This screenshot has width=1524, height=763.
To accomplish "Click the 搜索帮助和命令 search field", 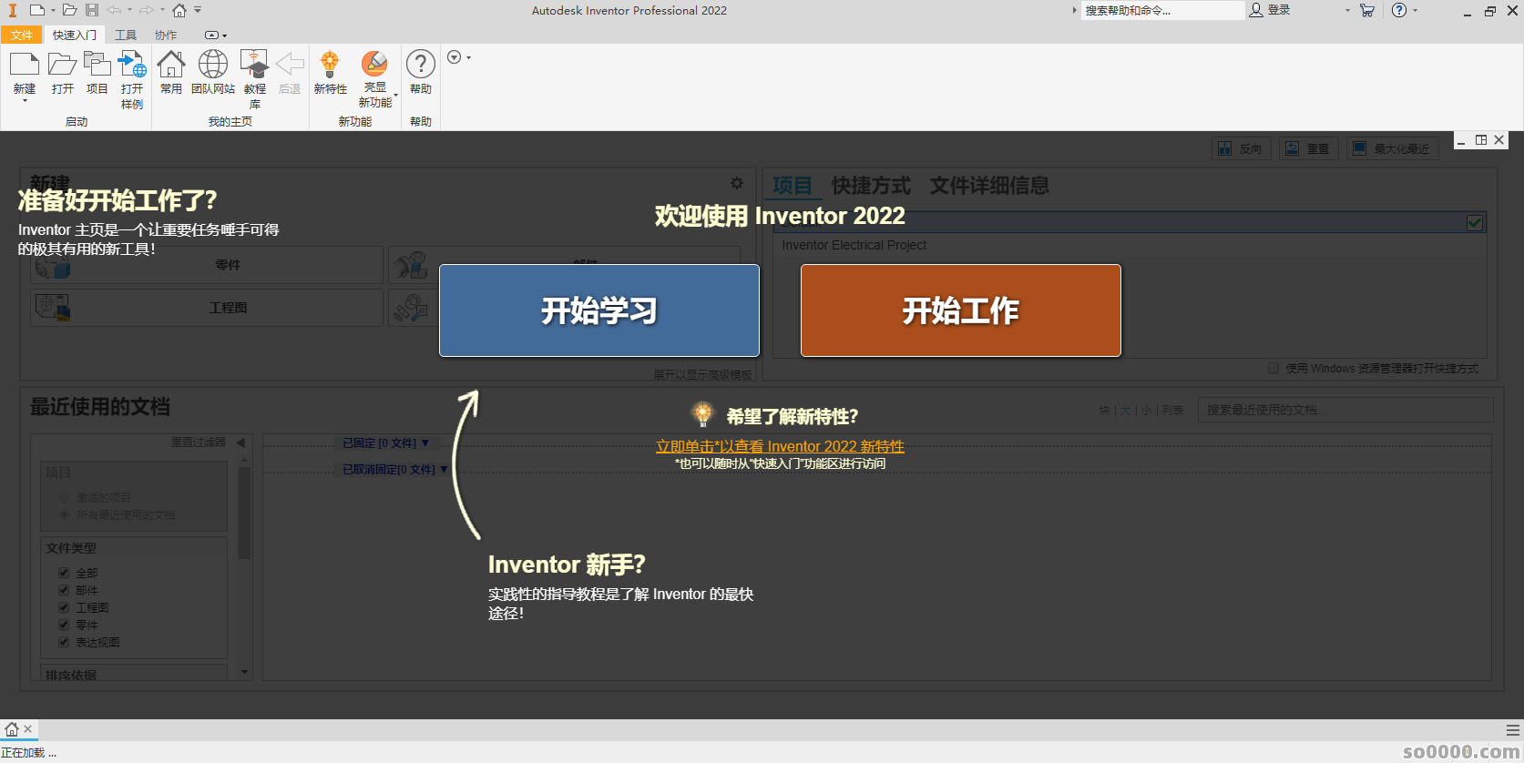I will point(1161,11).
